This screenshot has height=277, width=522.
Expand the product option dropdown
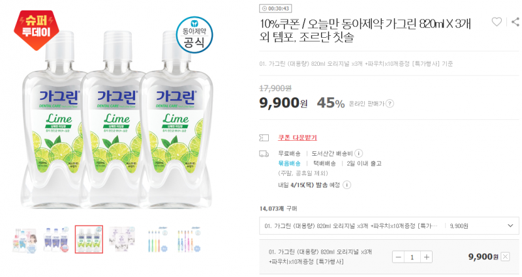(389, 226)
